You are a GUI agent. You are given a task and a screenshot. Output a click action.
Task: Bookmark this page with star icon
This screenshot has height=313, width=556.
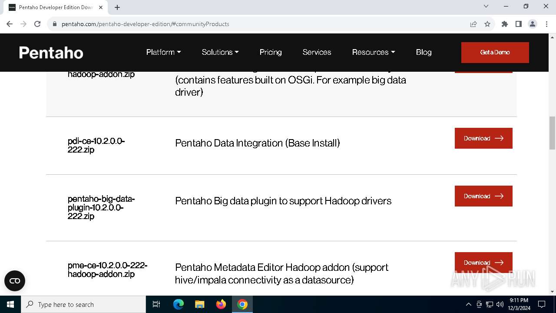[487, 24]
